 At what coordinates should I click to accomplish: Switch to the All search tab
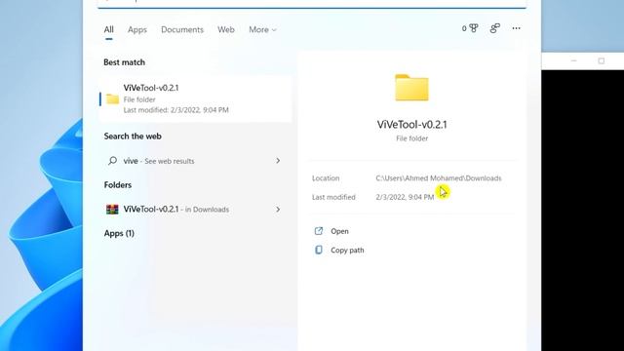pyautogui.click(x=108, y=30)
